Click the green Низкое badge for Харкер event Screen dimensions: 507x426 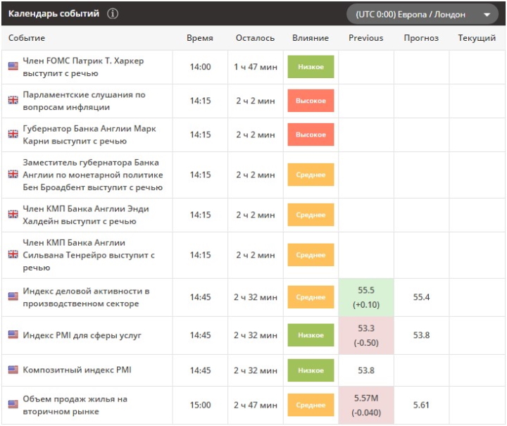point(311,67)
